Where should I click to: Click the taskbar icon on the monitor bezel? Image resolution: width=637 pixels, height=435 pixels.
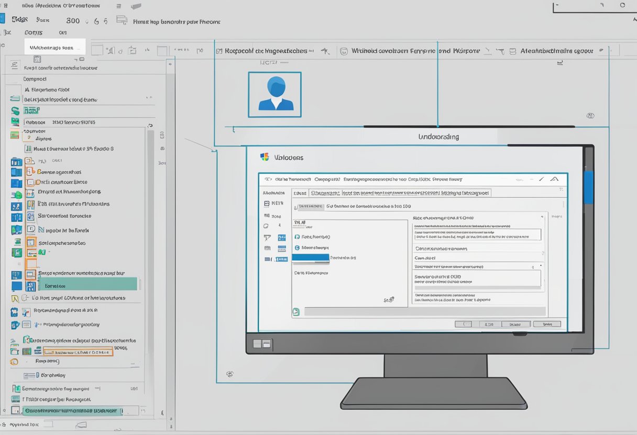point(262,344)
